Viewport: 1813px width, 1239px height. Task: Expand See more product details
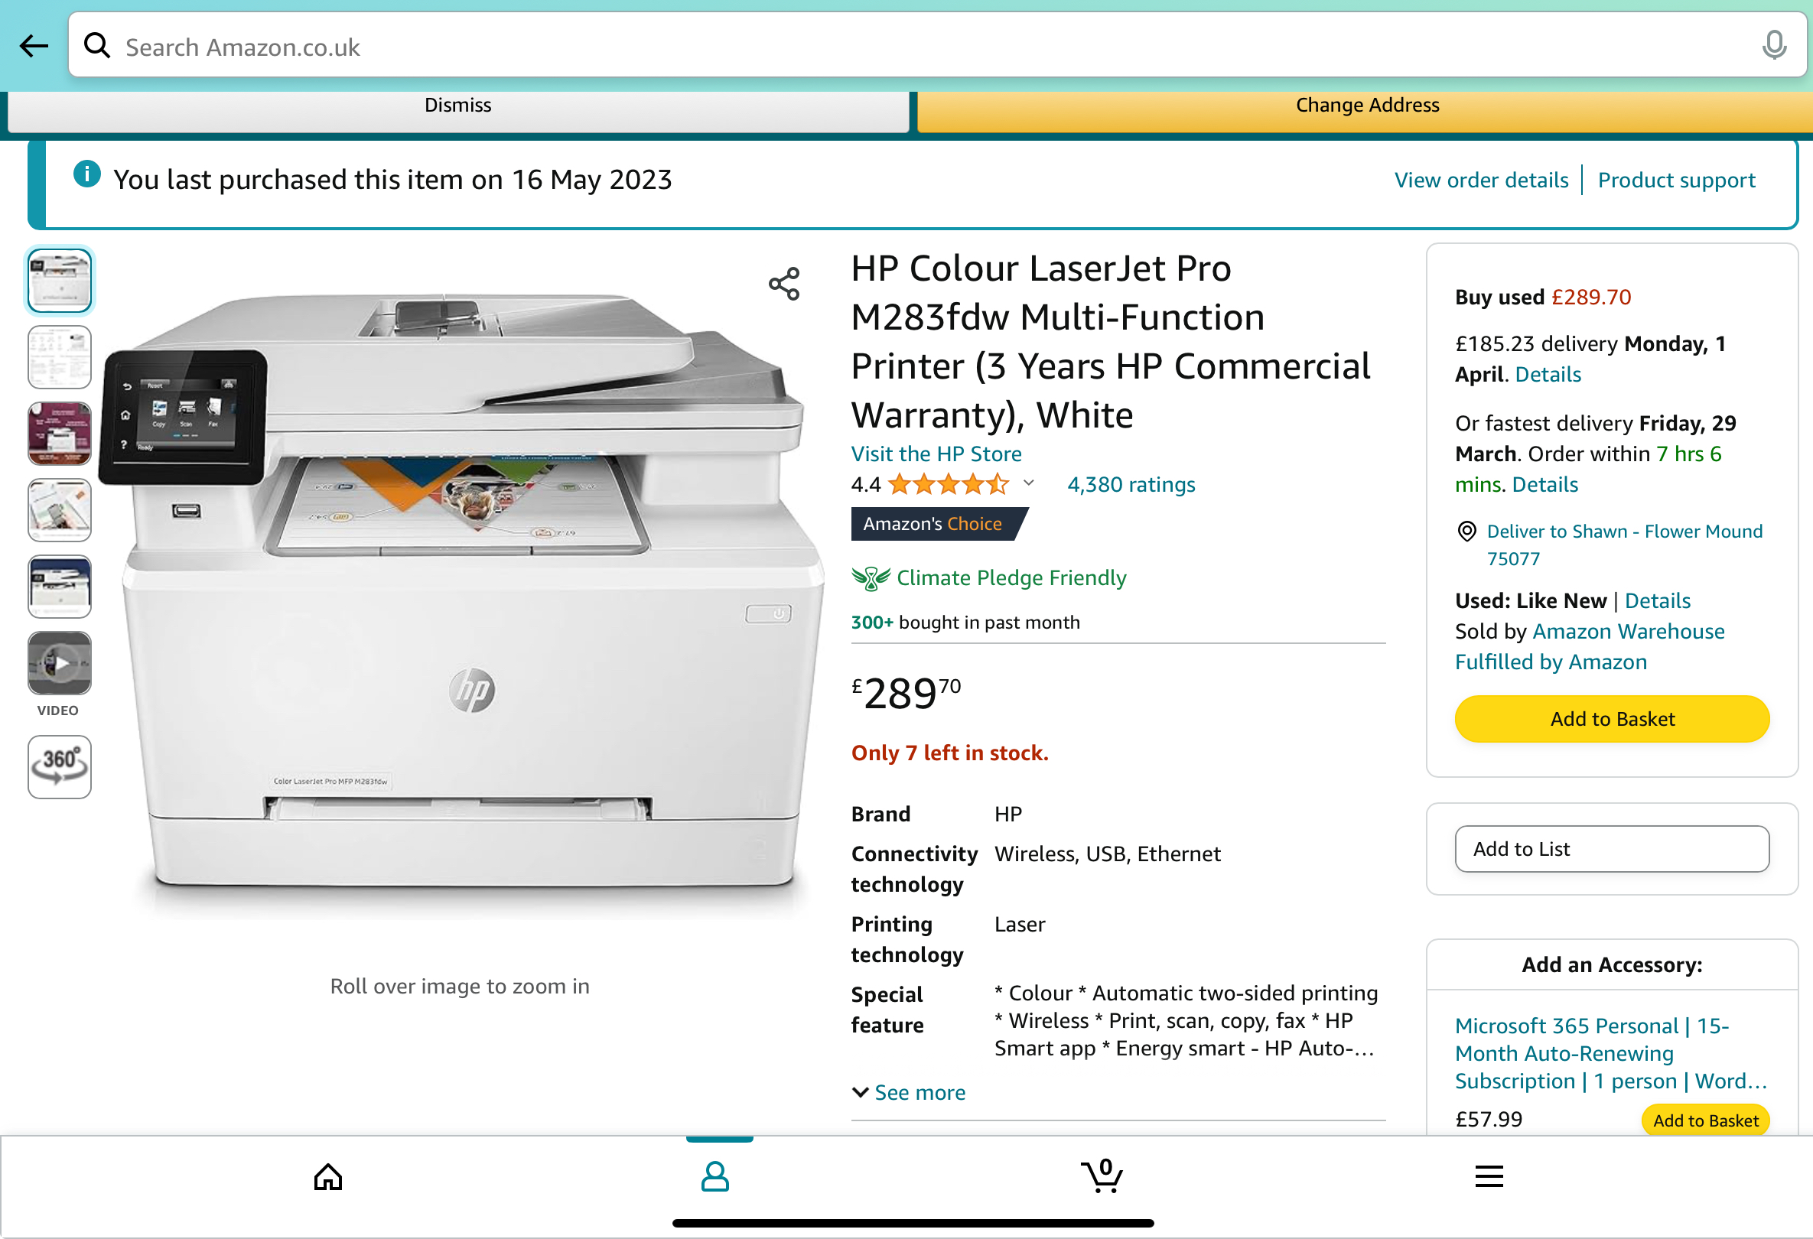908,1093
